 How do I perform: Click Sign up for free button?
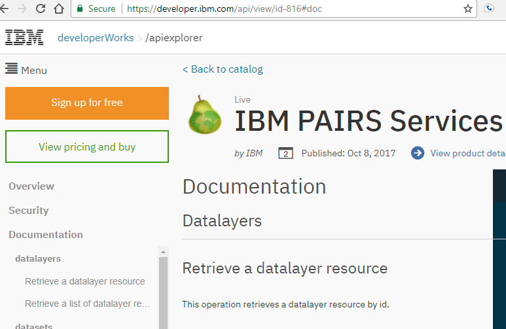(x=87, y=103)
